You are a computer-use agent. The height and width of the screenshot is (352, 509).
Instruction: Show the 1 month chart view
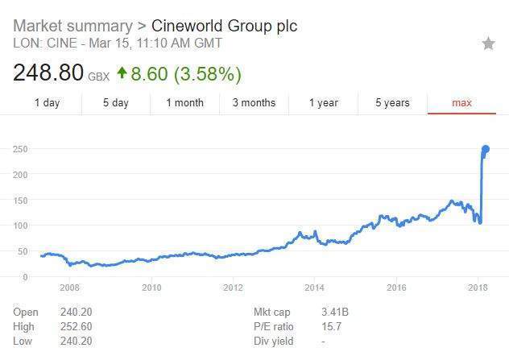click(x=184, y=103)
